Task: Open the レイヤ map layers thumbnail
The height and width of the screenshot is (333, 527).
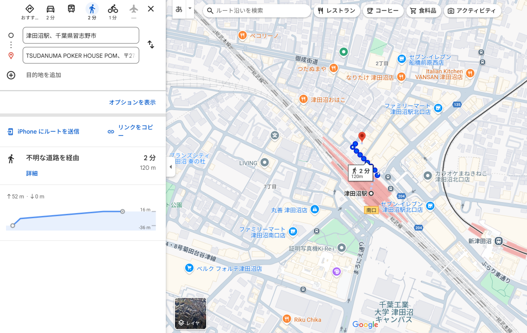Action: pos(191,313)
